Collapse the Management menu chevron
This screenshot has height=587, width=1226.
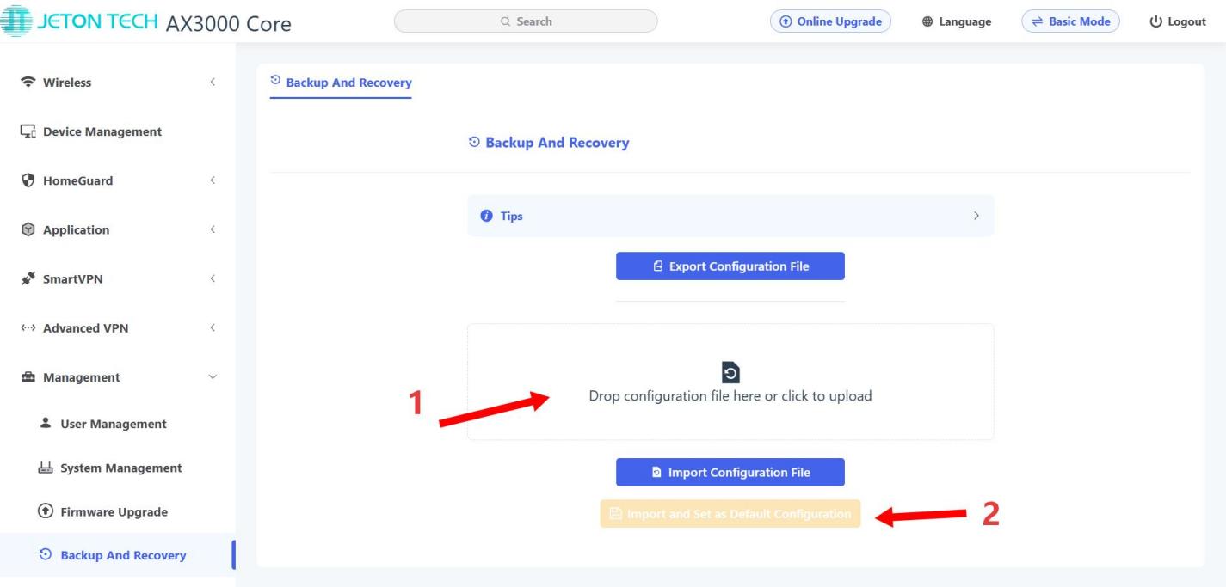213,377
